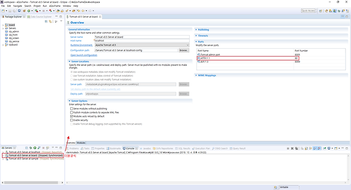Check Publish module contexts to separate XML files
351x190 pixels.
(x=72, y=113)
